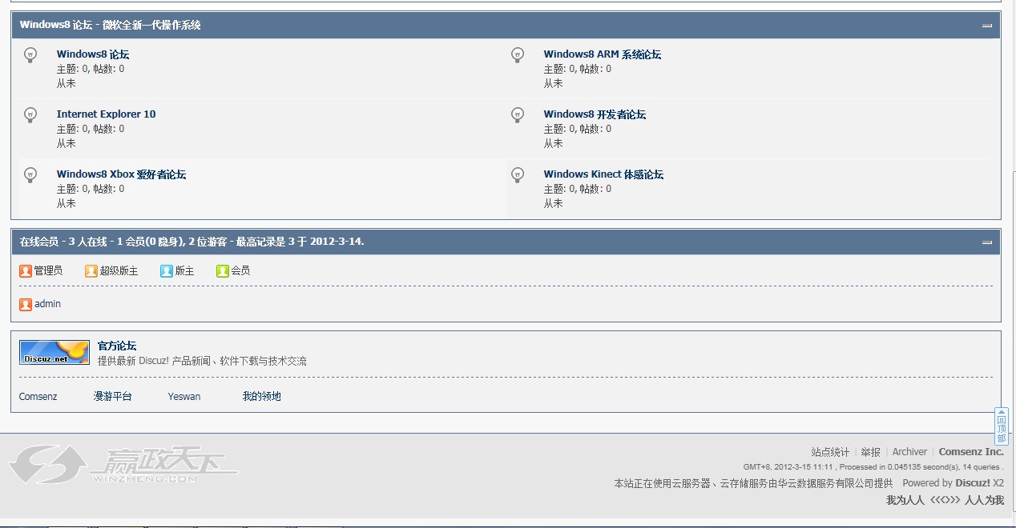
Task: Collapse the 在线会员 online members section
Action: [987, 242]
